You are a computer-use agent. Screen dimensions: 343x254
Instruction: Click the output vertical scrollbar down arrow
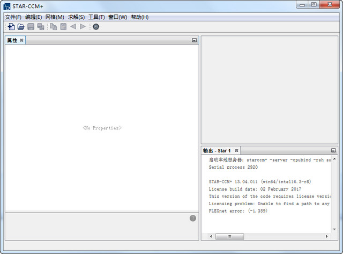(x=334, y=229)
